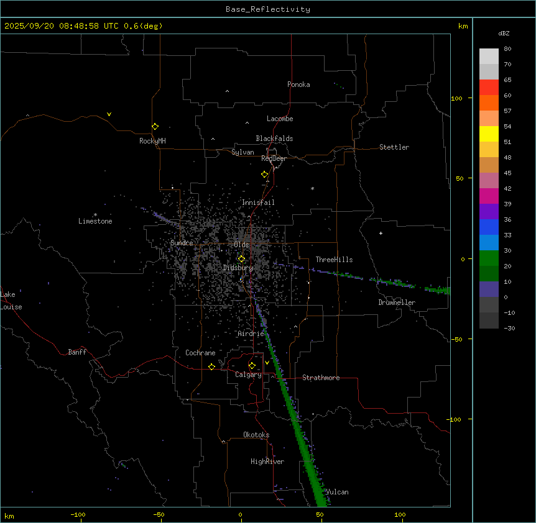Select the Ponoka label on the map
The height and width of the screenshot is (523, 536).
(298, 84)
